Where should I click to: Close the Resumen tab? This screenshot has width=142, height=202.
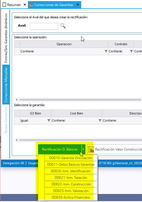(x=25, y=5)
